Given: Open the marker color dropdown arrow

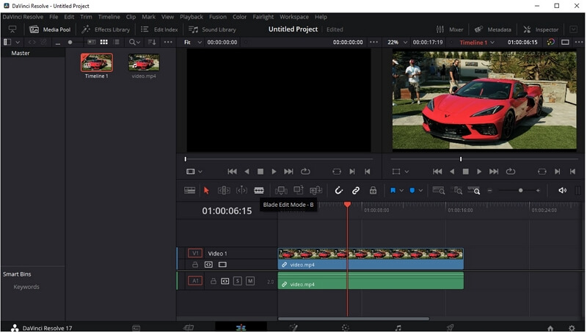Looking at the screenshot, I should click(420, 191).
